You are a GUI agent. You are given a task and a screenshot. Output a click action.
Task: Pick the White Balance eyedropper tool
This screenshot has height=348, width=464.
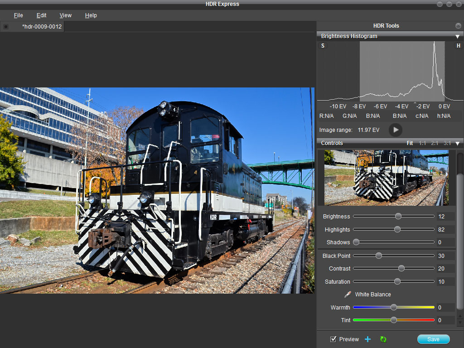348,295
